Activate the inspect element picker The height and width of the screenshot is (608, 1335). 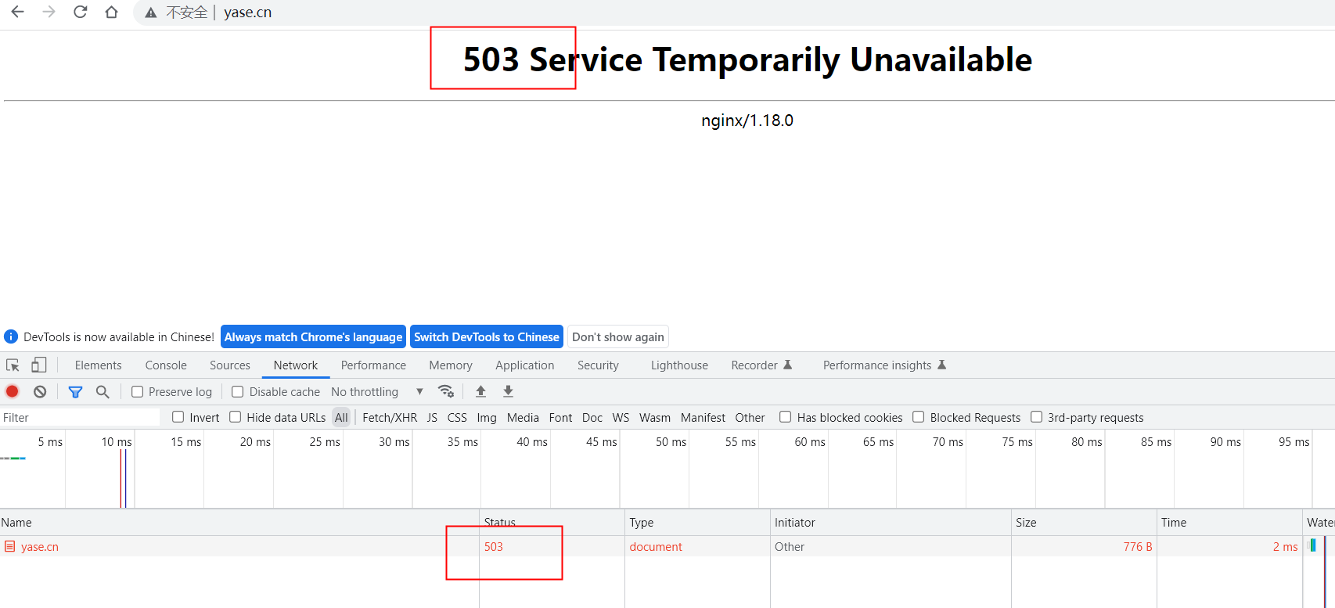pyautogui.click(x=13, y=365)
